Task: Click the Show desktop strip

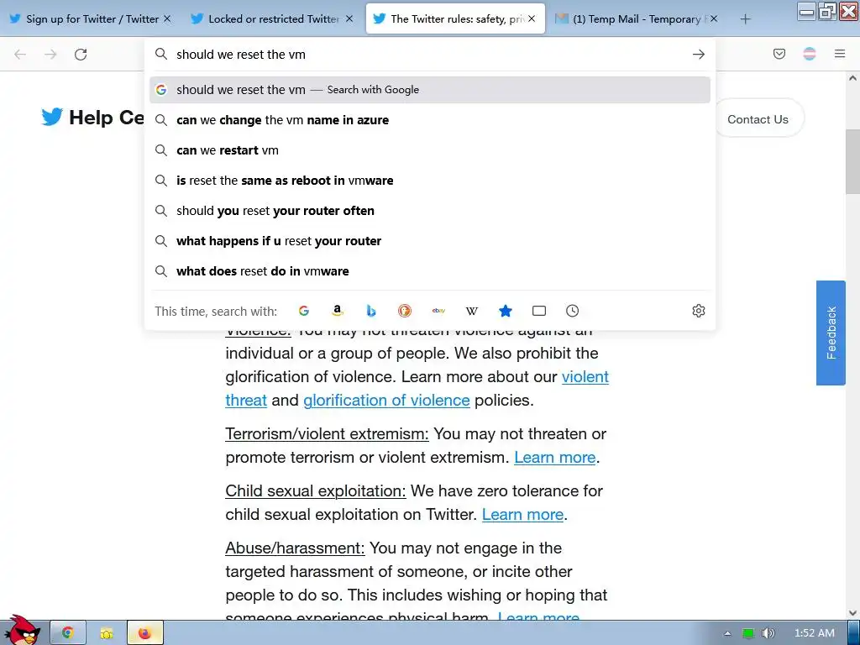Action: [x=854, y=633]
